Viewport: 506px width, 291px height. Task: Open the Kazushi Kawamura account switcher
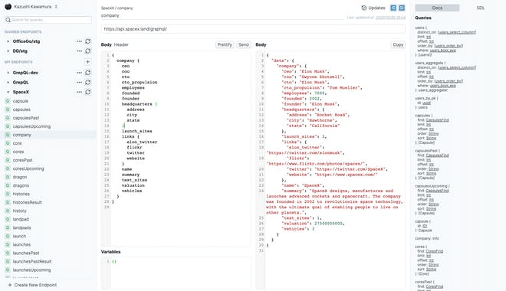[x=31, y=6]
